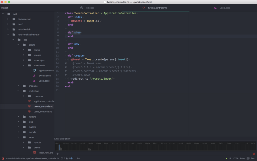This screenshot has width=257, height=161.
Task: Click the green status dot in status bar
Action: pyautogui.click(x=227, y=158)
